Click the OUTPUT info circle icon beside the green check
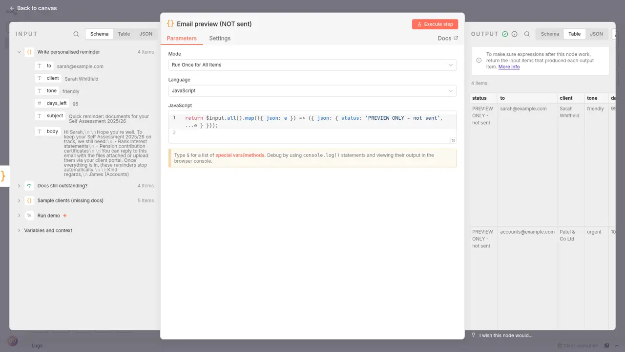The width and height of the screenshot is (625, 352). tap(514, 34)
